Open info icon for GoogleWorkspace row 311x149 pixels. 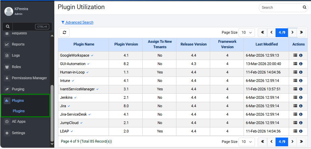301,56
